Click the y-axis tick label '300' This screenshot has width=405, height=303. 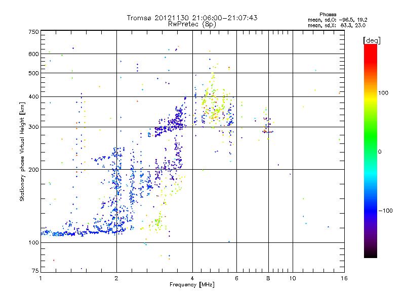[33, 127]
